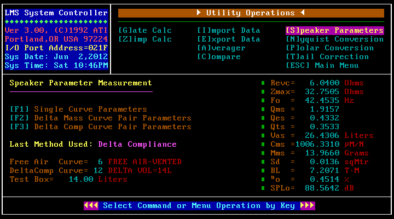
Task: Click the Qts value 0.3533
Action: [325, 127]
